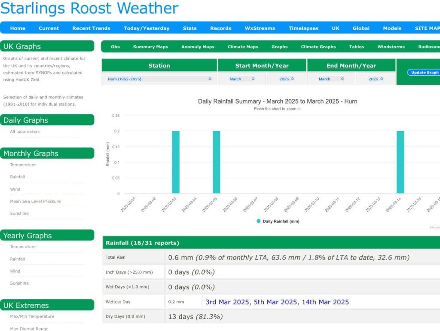The height and width of the screenshot is (331, 440).
Task: Open the Station dropdown showing Hurn
Action: 159,79
